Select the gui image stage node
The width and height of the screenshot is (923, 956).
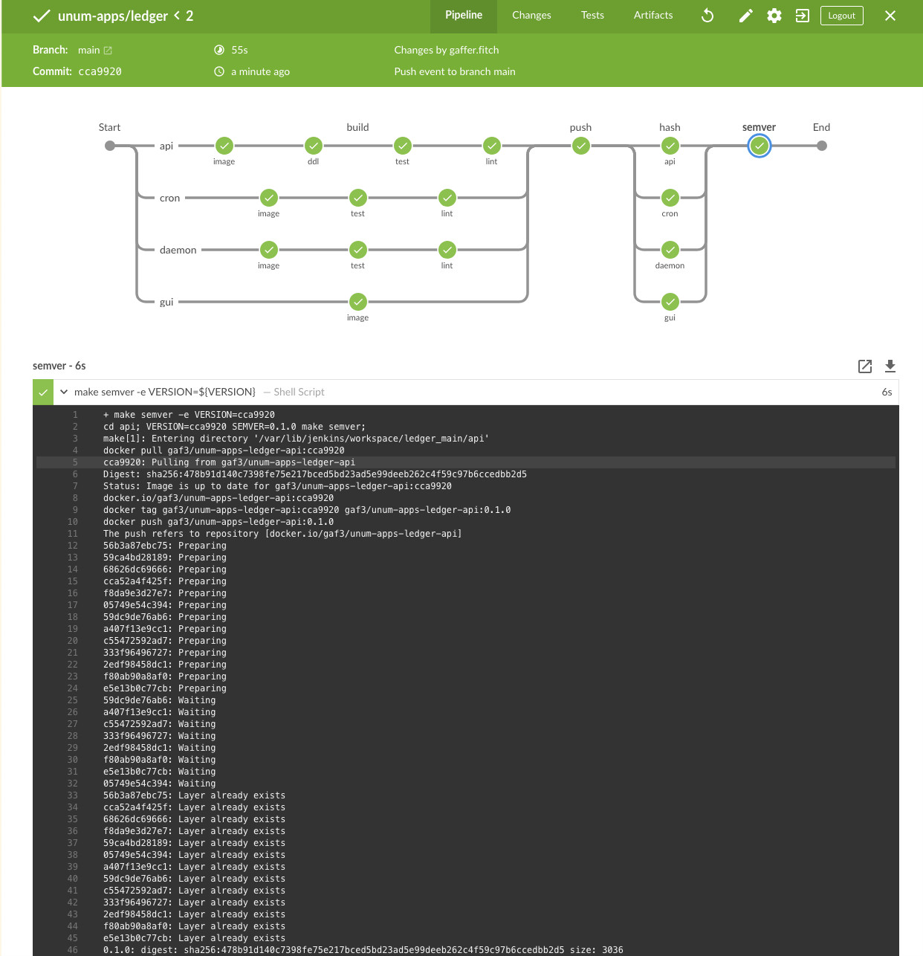coord(358,302)
